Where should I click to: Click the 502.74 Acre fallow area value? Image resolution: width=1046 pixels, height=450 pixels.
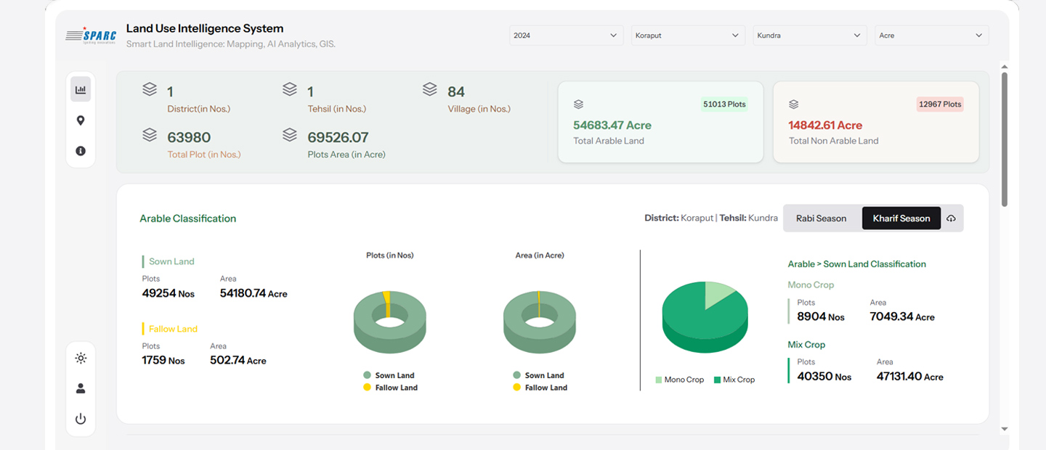(238, 360)
